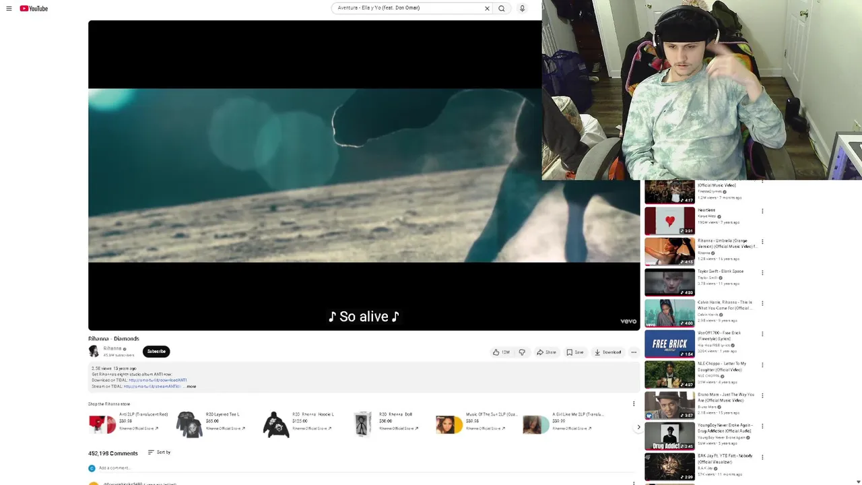Play VonOff1700 Free Brick thumbnail
This screenshot has width=862, height=485.
click(x=669, y=344)
